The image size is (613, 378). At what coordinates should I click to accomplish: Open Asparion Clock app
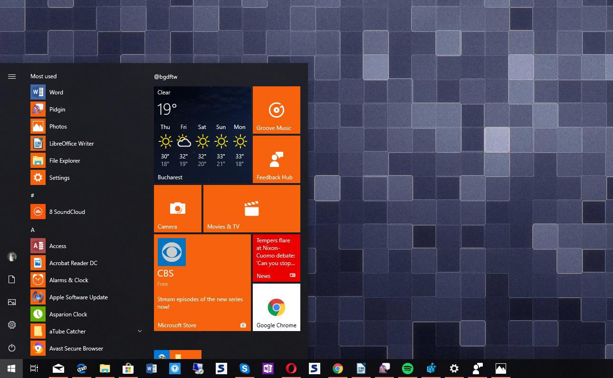pyautogui.click(x=86, y=314)
